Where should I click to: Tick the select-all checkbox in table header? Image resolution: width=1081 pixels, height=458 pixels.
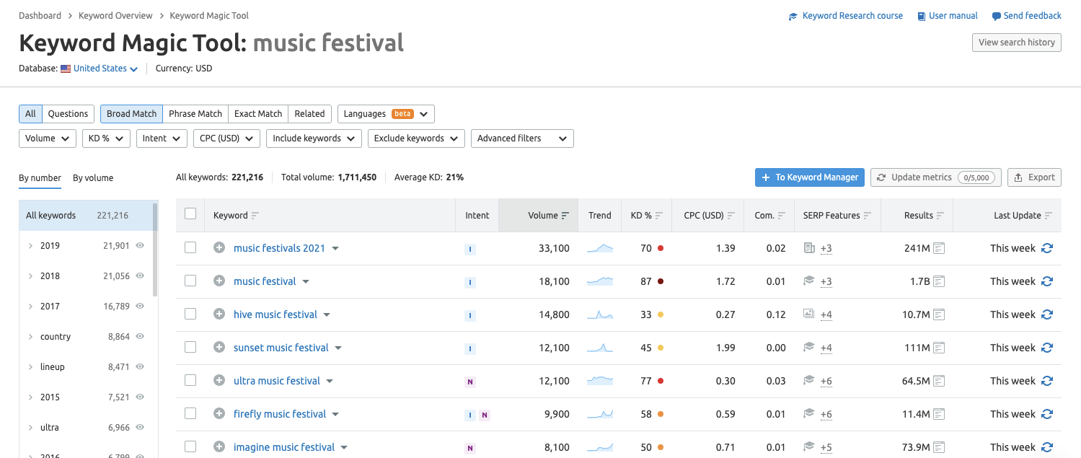coord(190,213)
